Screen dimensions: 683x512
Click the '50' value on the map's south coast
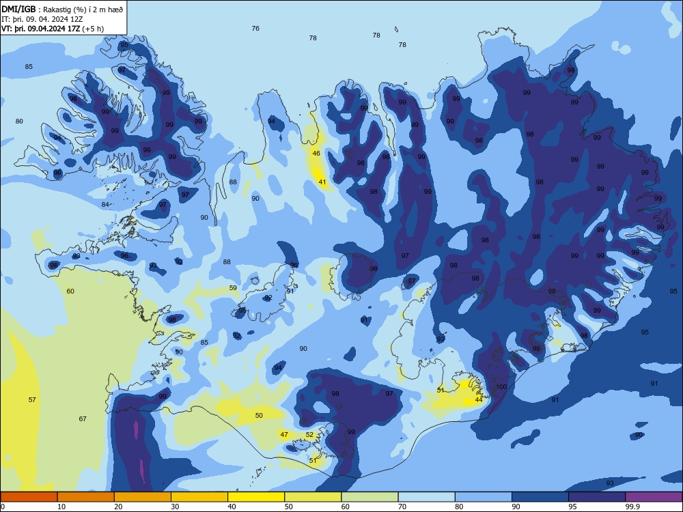[259, 415]
